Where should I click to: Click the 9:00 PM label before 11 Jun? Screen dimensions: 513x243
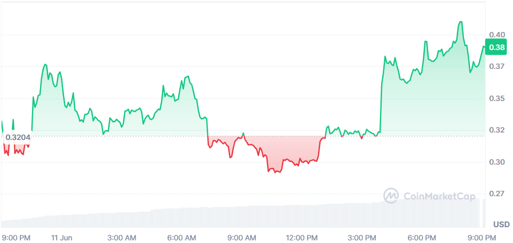[x=16, y=237]
